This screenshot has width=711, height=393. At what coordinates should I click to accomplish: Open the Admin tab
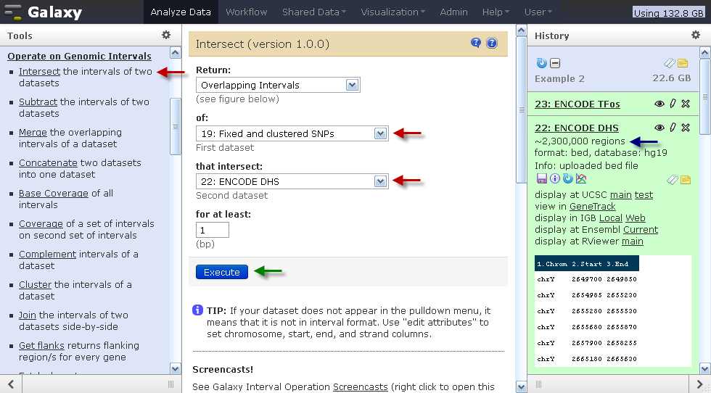[453, 12]
